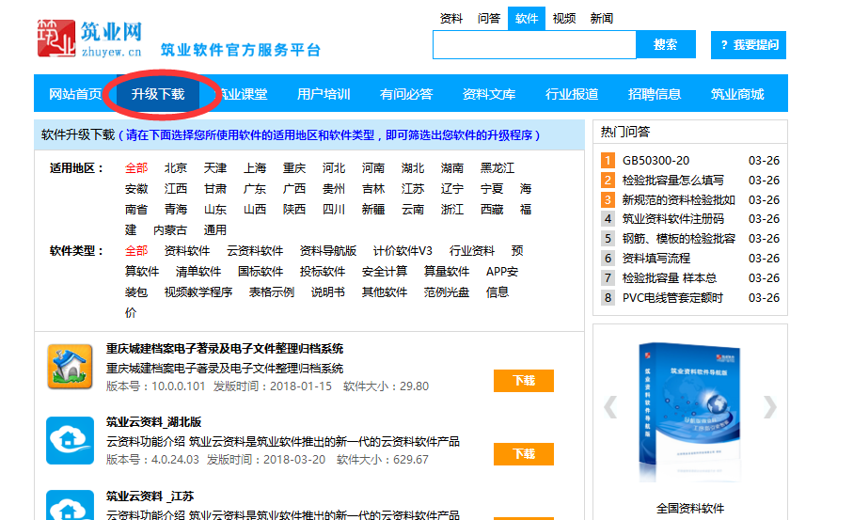Click the 我要提问 ask question button
The height and width of the screenshot is (520, 853).
click(x=749, y=45)
